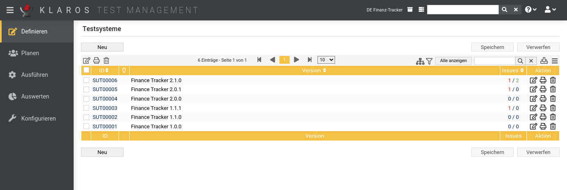Check the box for SUT00006
Viewport: 567px width, 190px height.
(x=86, y=80)
